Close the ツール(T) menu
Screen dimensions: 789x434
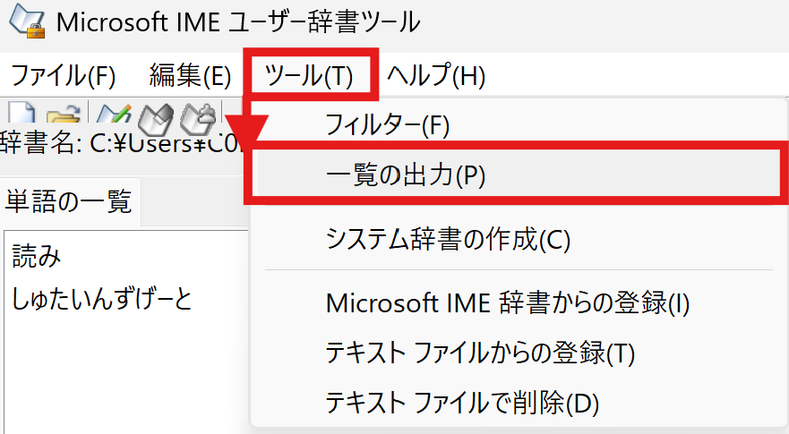click(310, 76)
